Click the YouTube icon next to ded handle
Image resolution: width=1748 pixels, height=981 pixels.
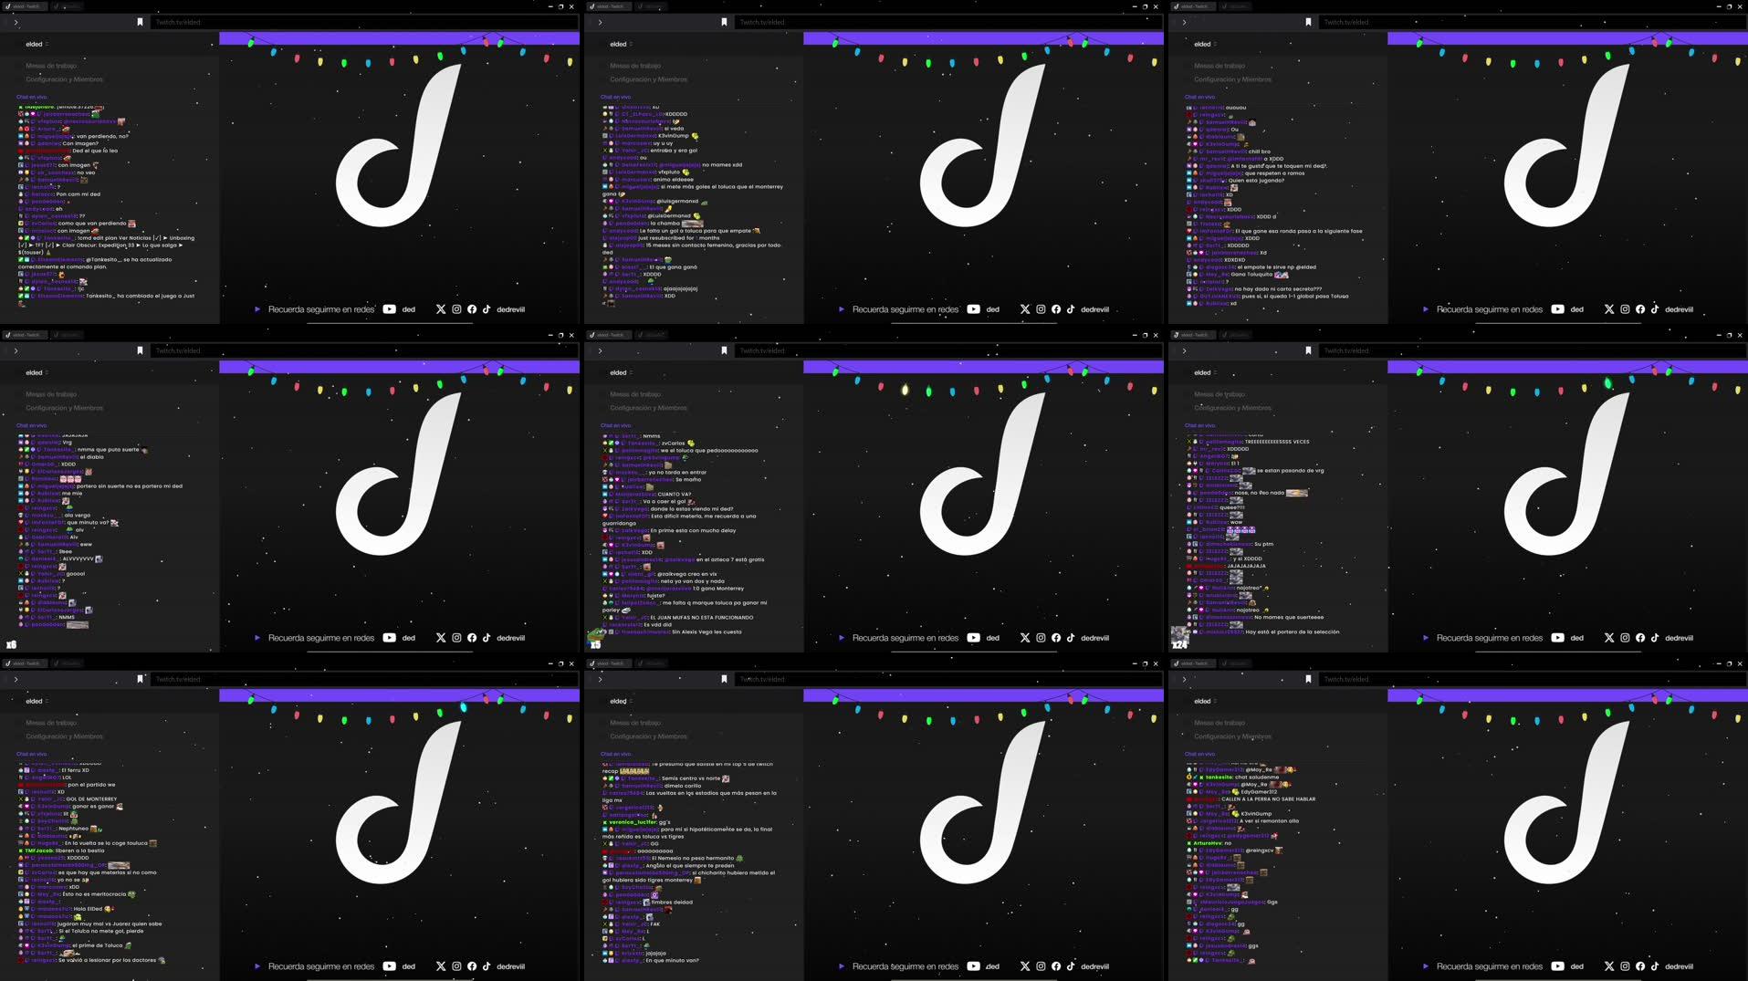(x=390, y=308)
